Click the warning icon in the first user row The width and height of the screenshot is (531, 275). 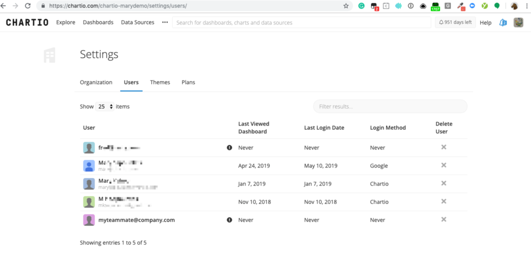click(229, 148)
